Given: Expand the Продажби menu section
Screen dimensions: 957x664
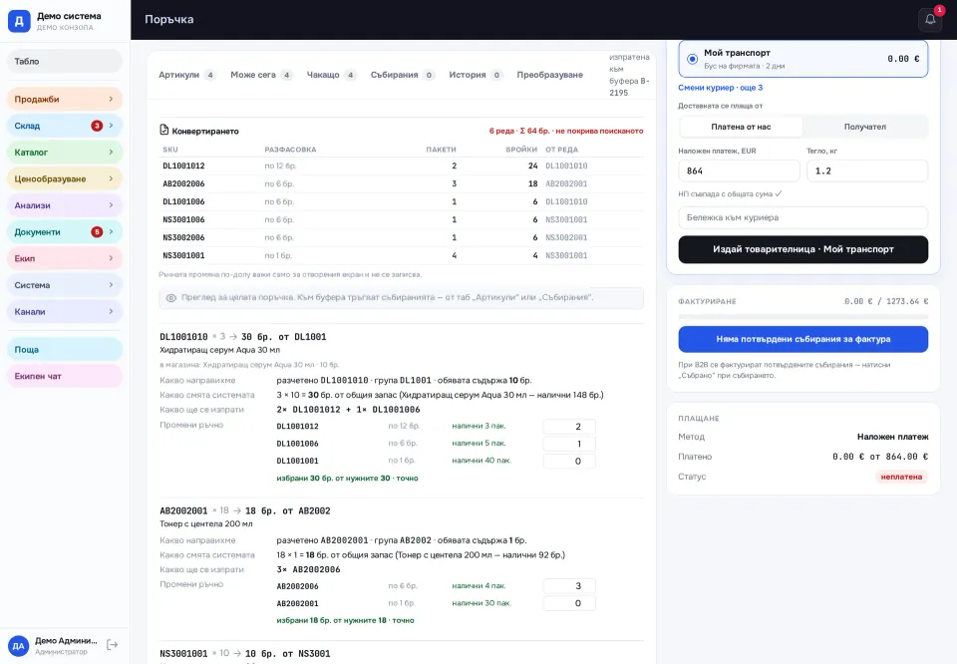Looking at the screenshot, I should [x=65, y=99].
